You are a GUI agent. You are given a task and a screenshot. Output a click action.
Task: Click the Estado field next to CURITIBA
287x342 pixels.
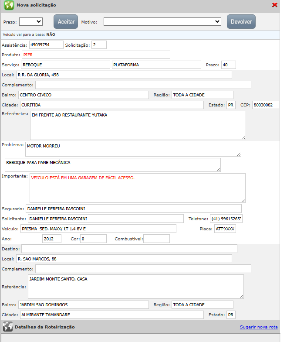coord(231,105)
